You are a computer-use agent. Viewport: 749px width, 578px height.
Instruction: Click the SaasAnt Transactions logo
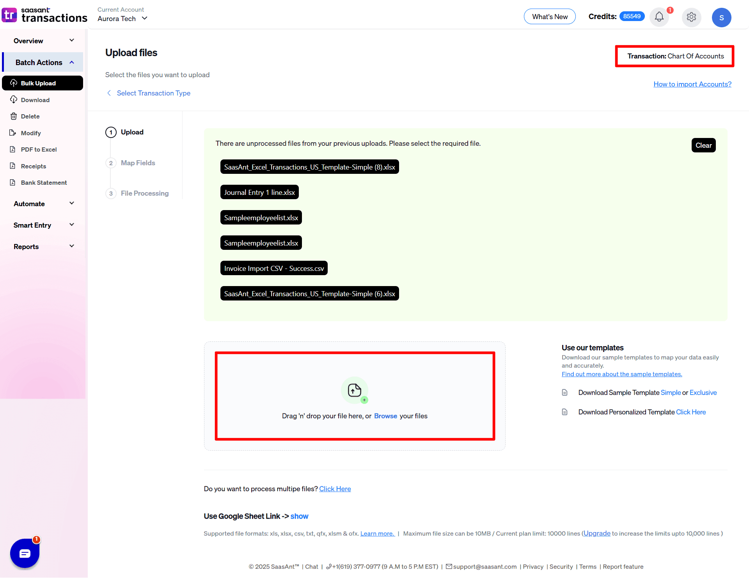point(44,15)
